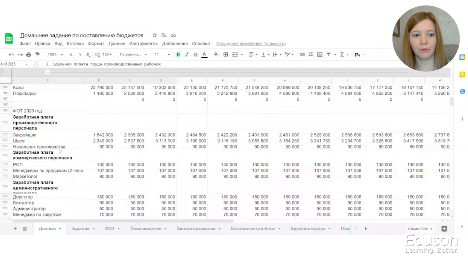468x259 pixels.
Task: Open Google Calendar side panel
Action: point(462,57)
